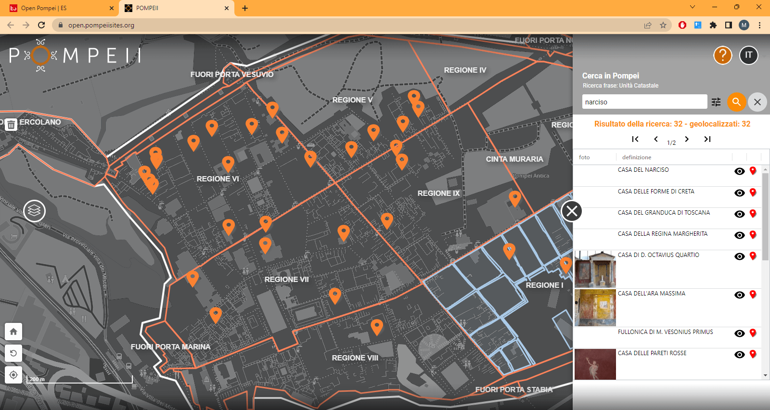Switch language using the IT button
Screen dimensions: 770x410
pyautogui.click(x=748, y=55)
